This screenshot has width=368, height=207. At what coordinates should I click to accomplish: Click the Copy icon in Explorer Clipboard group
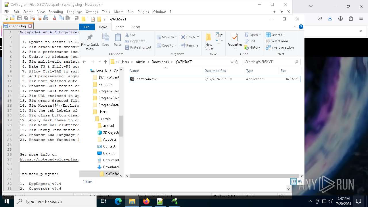106,40
